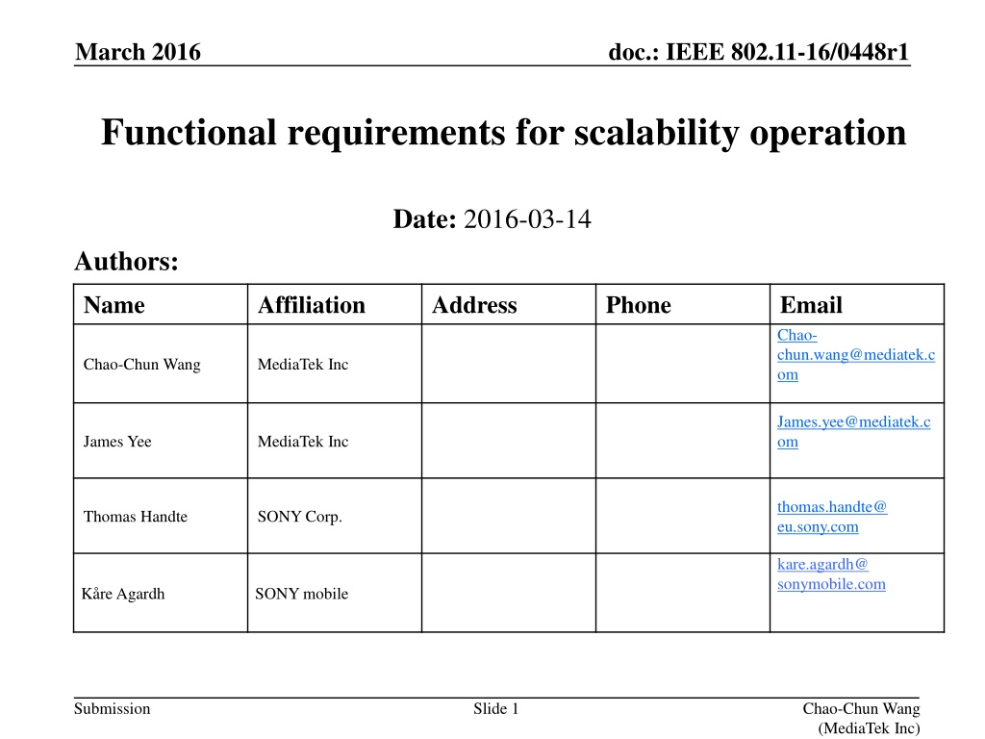Screen dimensions: 985x739
Task: Open the James.yee@mediatek.com email link
Action: 854,432
